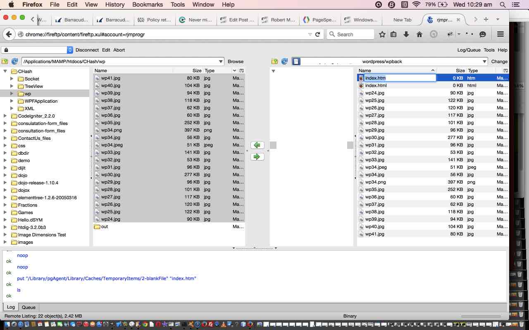Click Browse for local folder
The width and height of the screenshot is (529, 330).
point(236,61)
